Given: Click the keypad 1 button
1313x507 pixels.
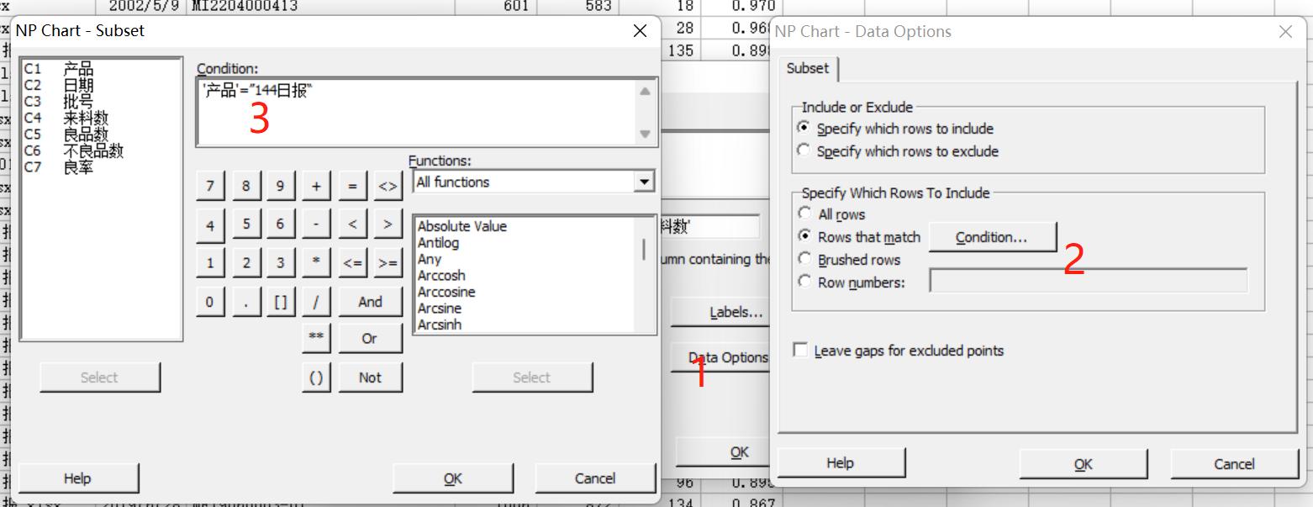Looking at the screenshot, I should coord(210,263).
